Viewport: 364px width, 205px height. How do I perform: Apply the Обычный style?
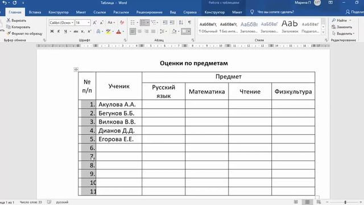(208, 27)
